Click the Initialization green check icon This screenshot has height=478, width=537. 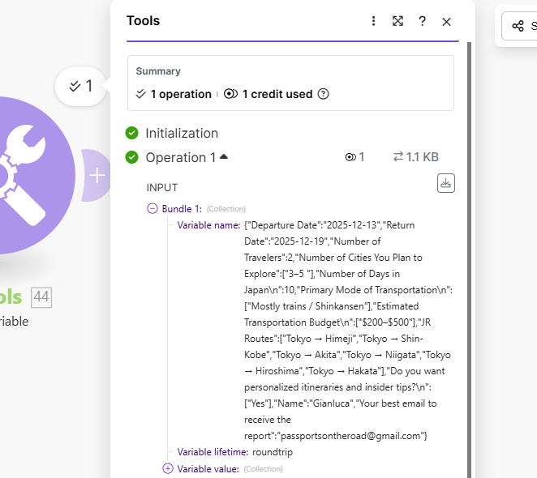[132, 133]
